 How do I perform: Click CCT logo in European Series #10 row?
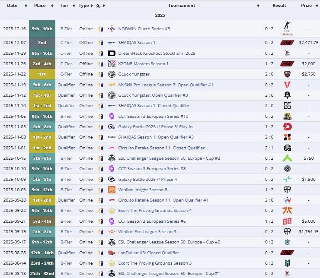click(x=112, y=116)
